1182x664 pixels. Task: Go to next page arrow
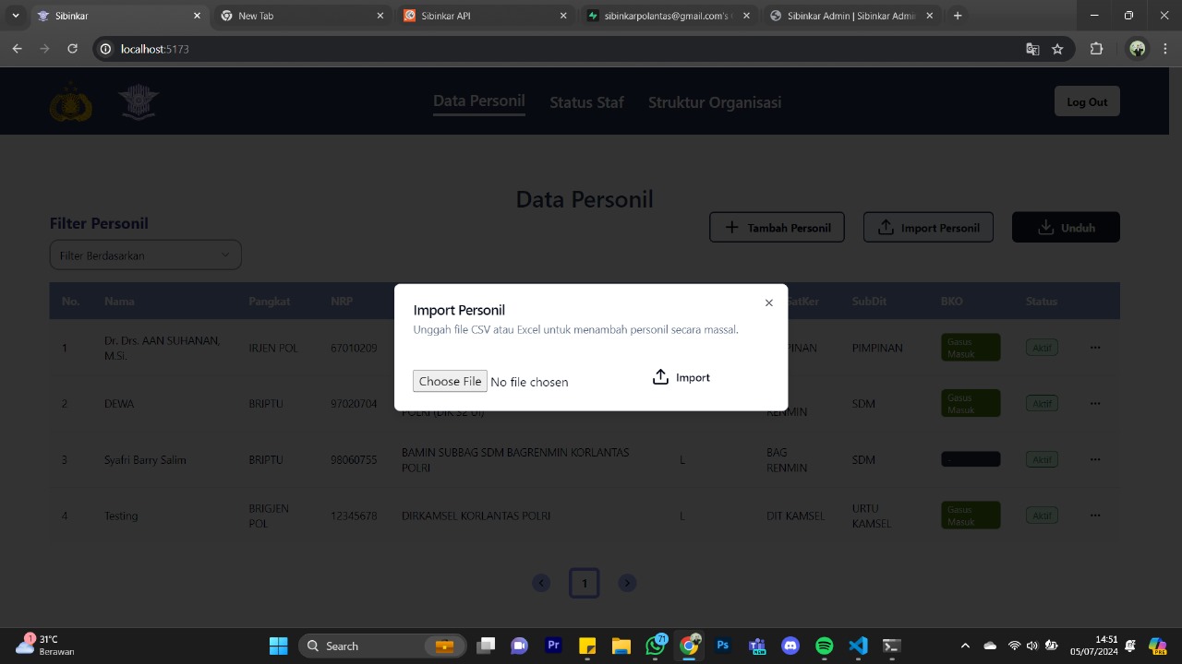point(627,583)
